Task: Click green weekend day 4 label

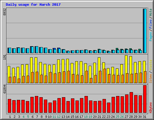Action: point(23,117)
